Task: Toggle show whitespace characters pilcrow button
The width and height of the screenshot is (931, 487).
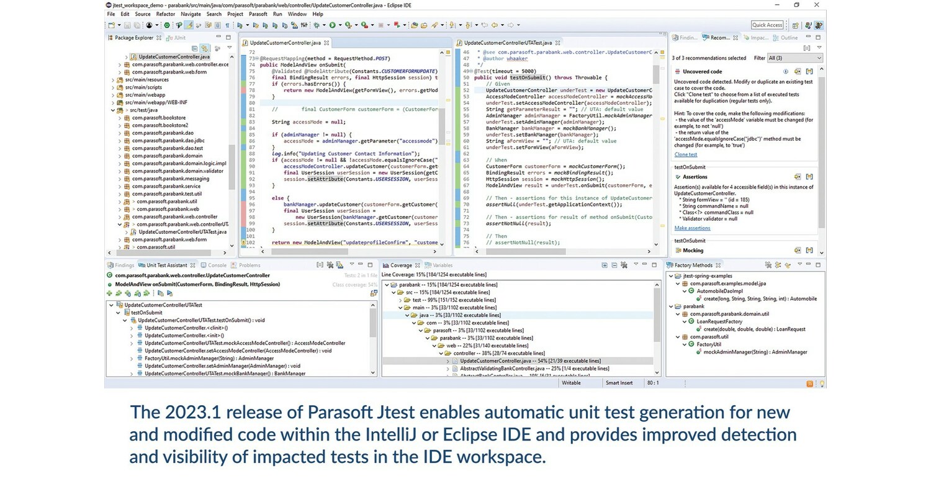Action: point(227,25)
